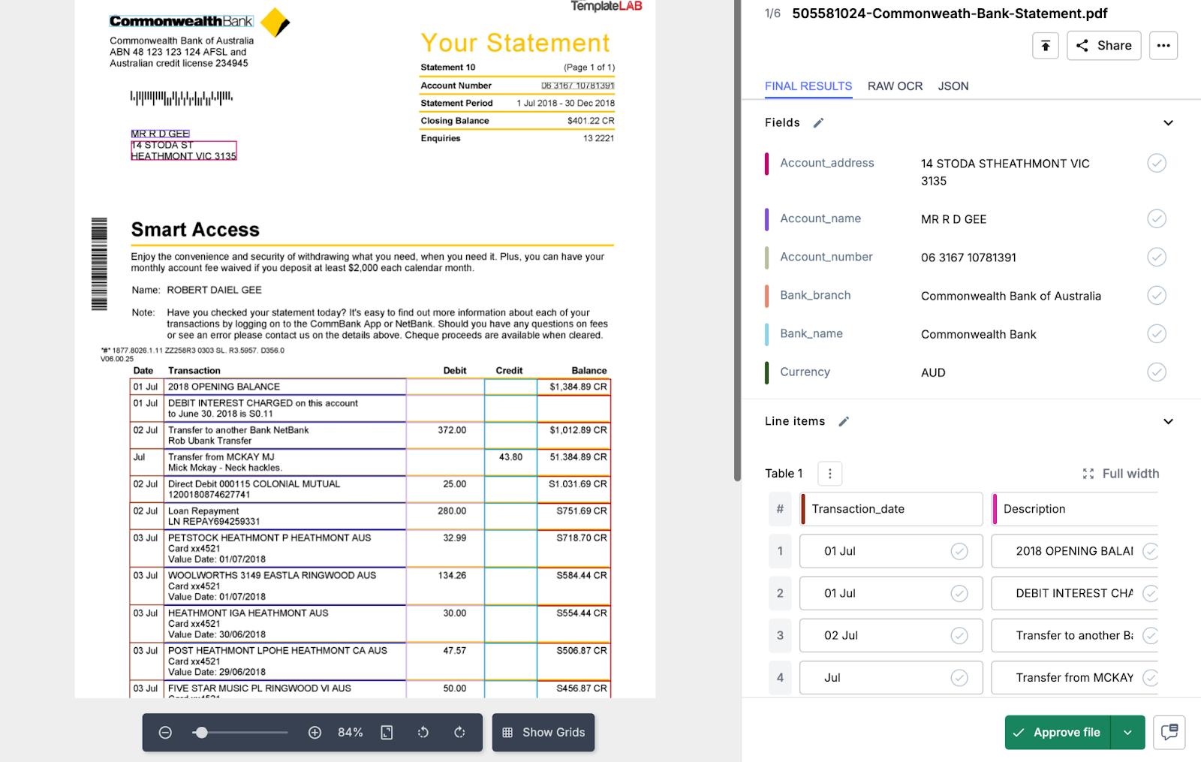Edit row 2 description DEBIT INTEREST
The width and height of the screenshot is (1201, 762).
point(1074,593)
